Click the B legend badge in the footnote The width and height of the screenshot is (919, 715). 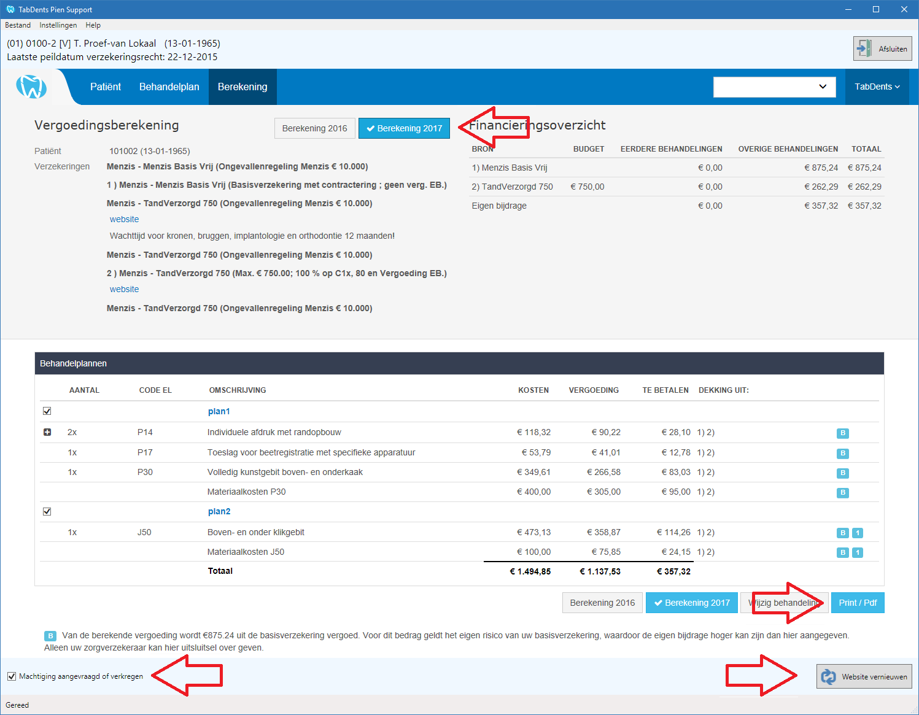(x=50, y=636)
